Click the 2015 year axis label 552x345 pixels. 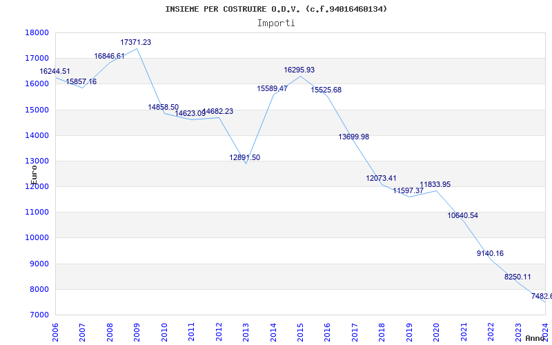(x=300, y=333)
